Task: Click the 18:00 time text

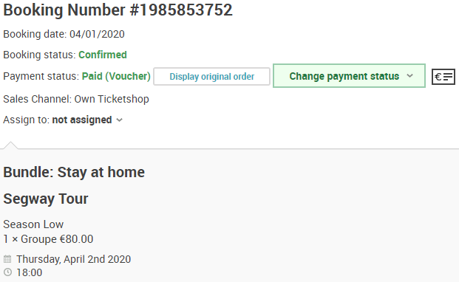Action: (x=29, y=272)
